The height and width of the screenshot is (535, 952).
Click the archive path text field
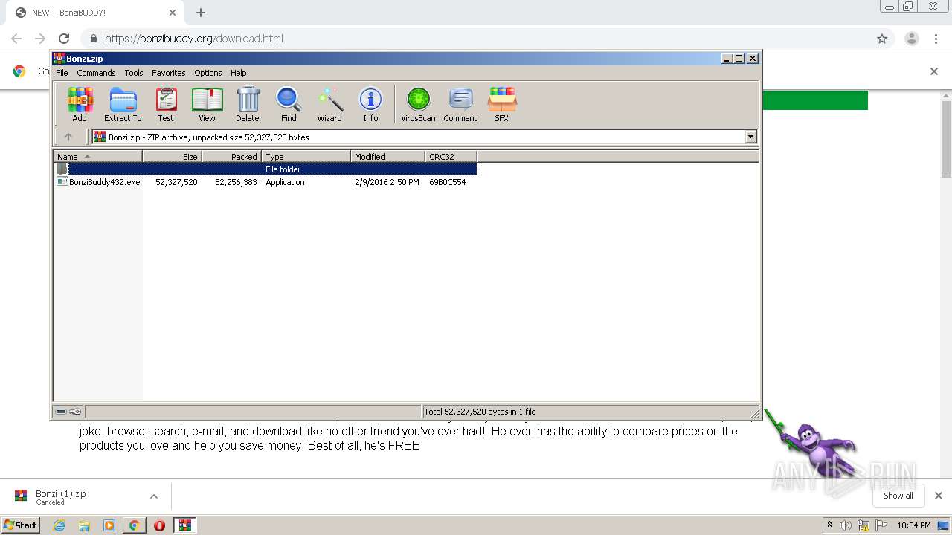[x=418, y=137]
